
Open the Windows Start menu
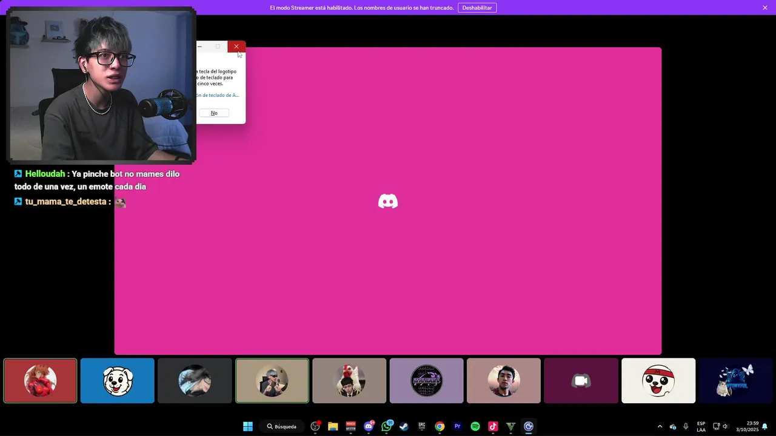pos(248,426)
